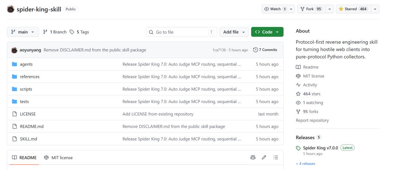
Task: Switch to the MIT license tab
Action: tap(58, 157)
